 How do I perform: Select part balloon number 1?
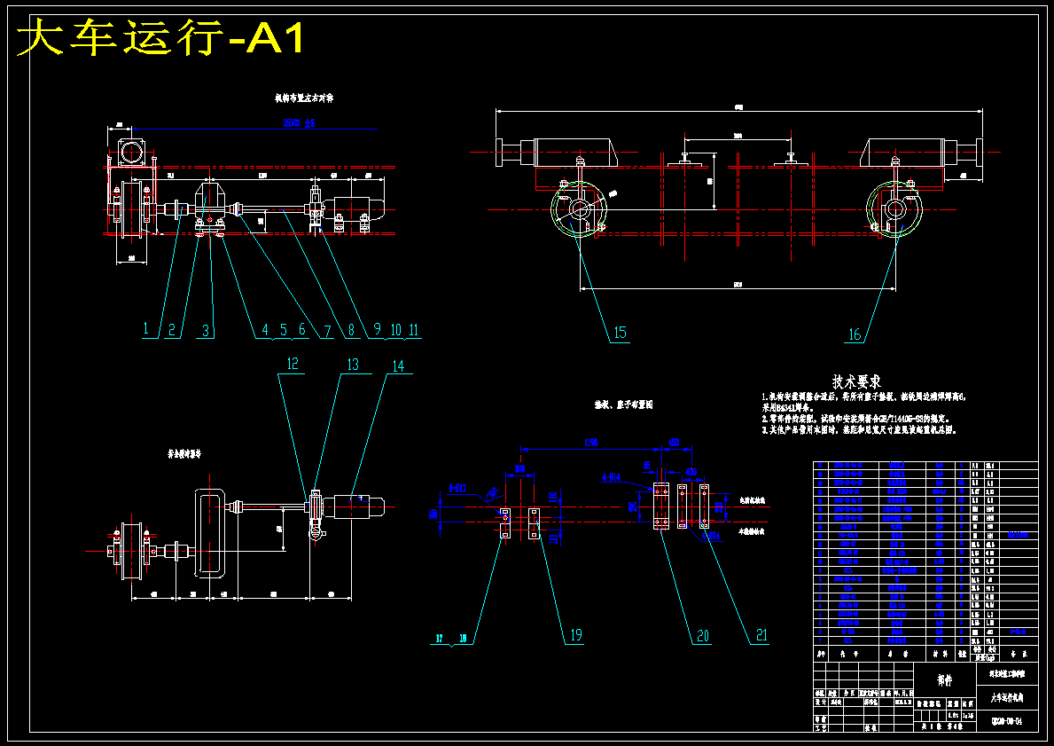tap(146, 330)
